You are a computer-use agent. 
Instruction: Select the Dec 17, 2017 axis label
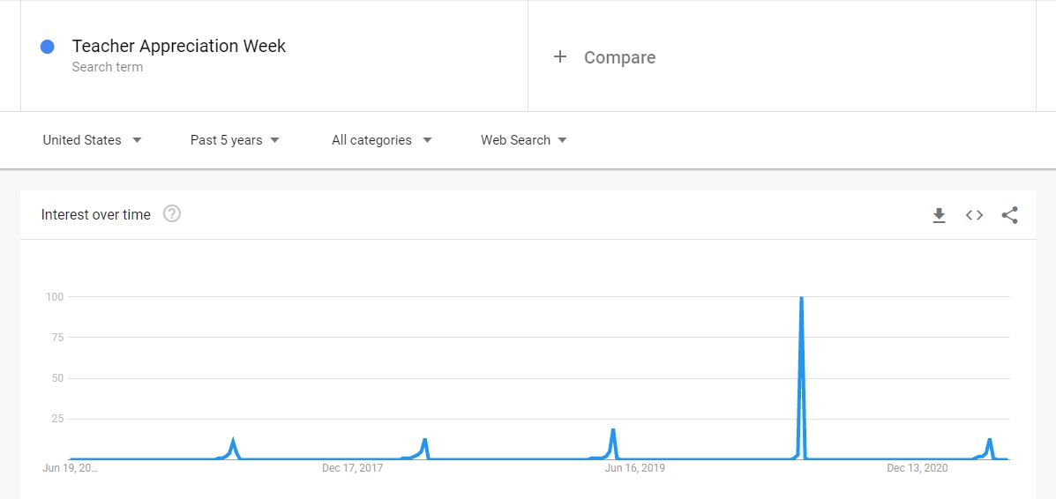click(352, 468)
